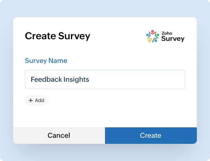Click the "Survey Name" field label
This screenshot has width=210, height=161.
click(46, 61)
